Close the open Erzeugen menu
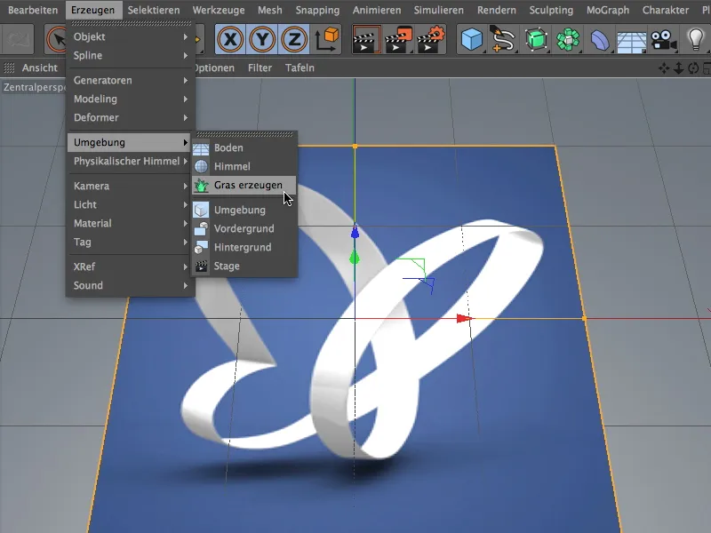711x533 pixels. 93,10
